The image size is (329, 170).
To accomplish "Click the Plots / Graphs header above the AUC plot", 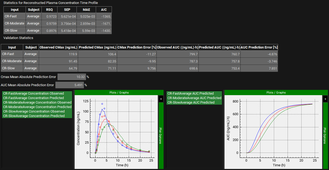I will (276, 93).
